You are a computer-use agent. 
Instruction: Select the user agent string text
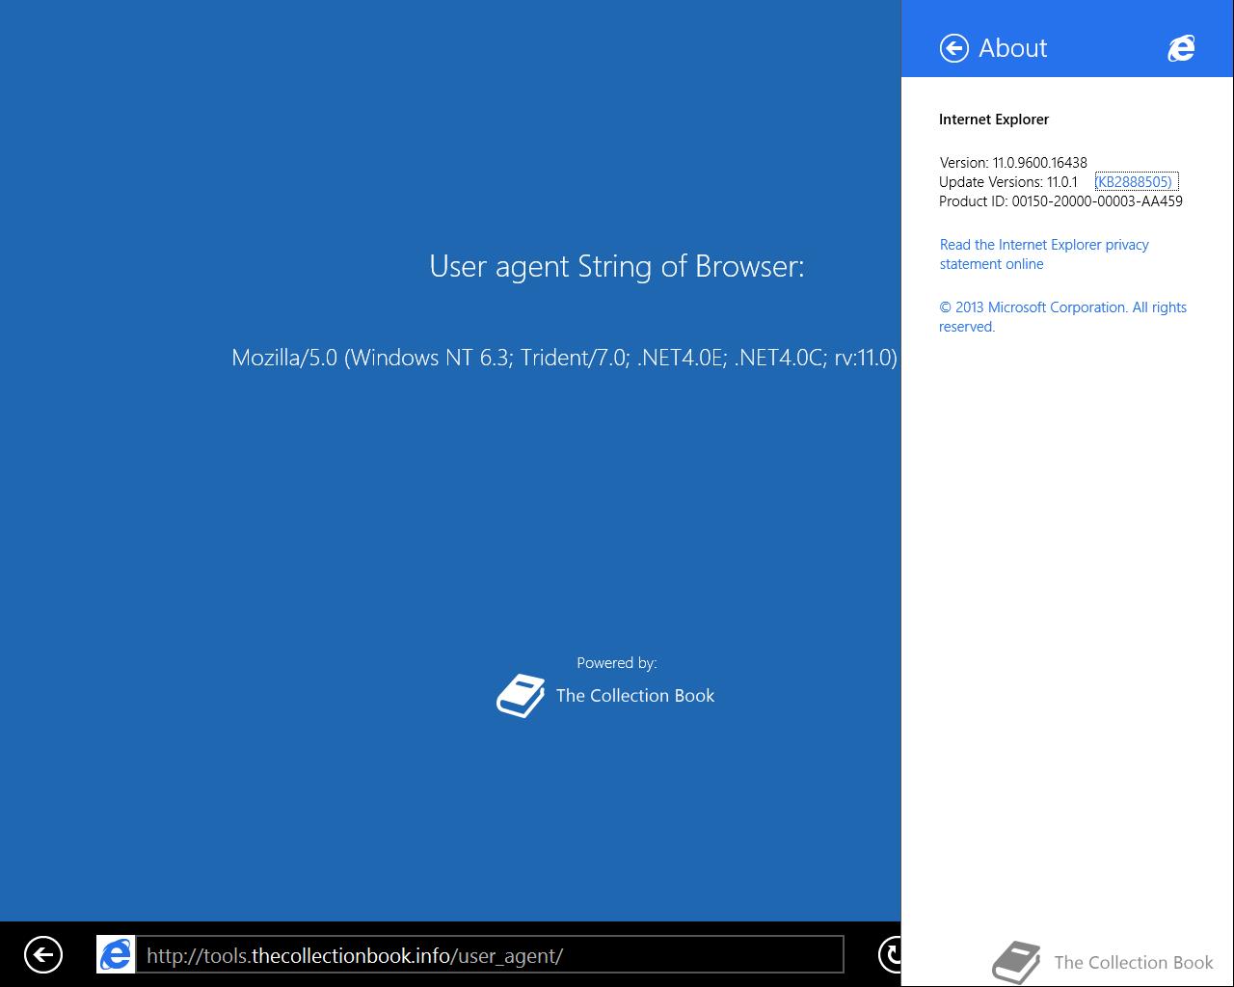(565, 358)
